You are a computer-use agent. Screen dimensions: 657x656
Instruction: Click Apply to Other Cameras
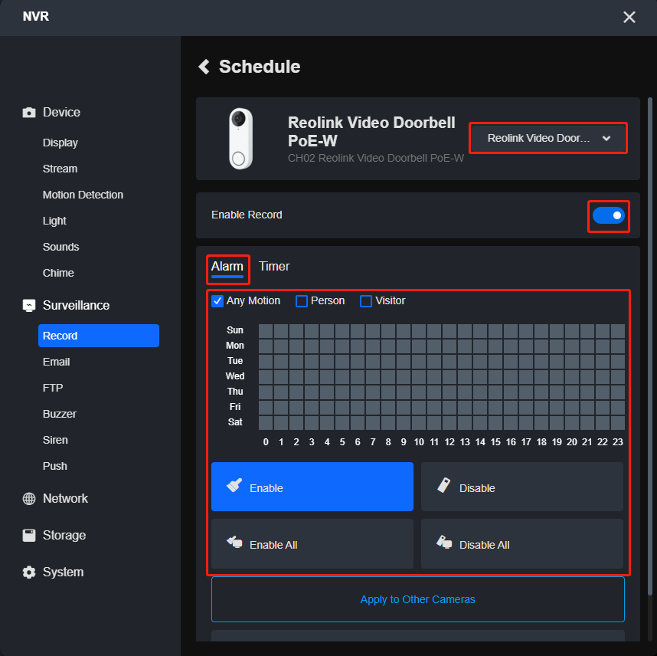click(418, 600)
